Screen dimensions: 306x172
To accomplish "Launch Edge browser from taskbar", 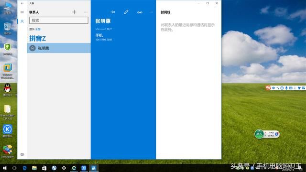I will click(24, 168).
